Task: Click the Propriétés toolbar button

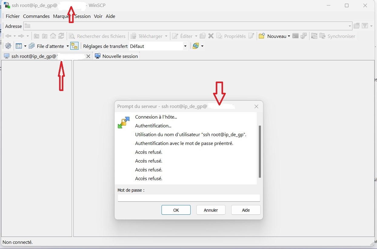Action: pos(231,36)
